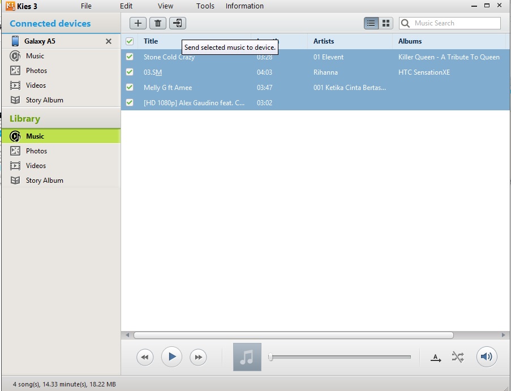This screenshot has height=391, width=511.
Task: Disconnect Galaxy A5 with the X button
Action: click(109, 41)
